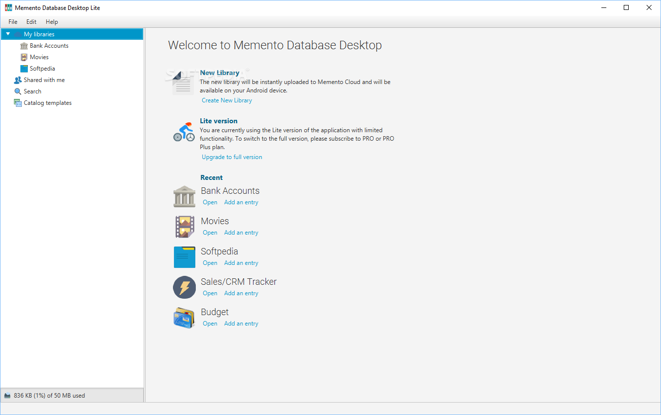Click the "Bank Accounts" title under Recent
661x415 pixels.
click(x=230, y=191)
